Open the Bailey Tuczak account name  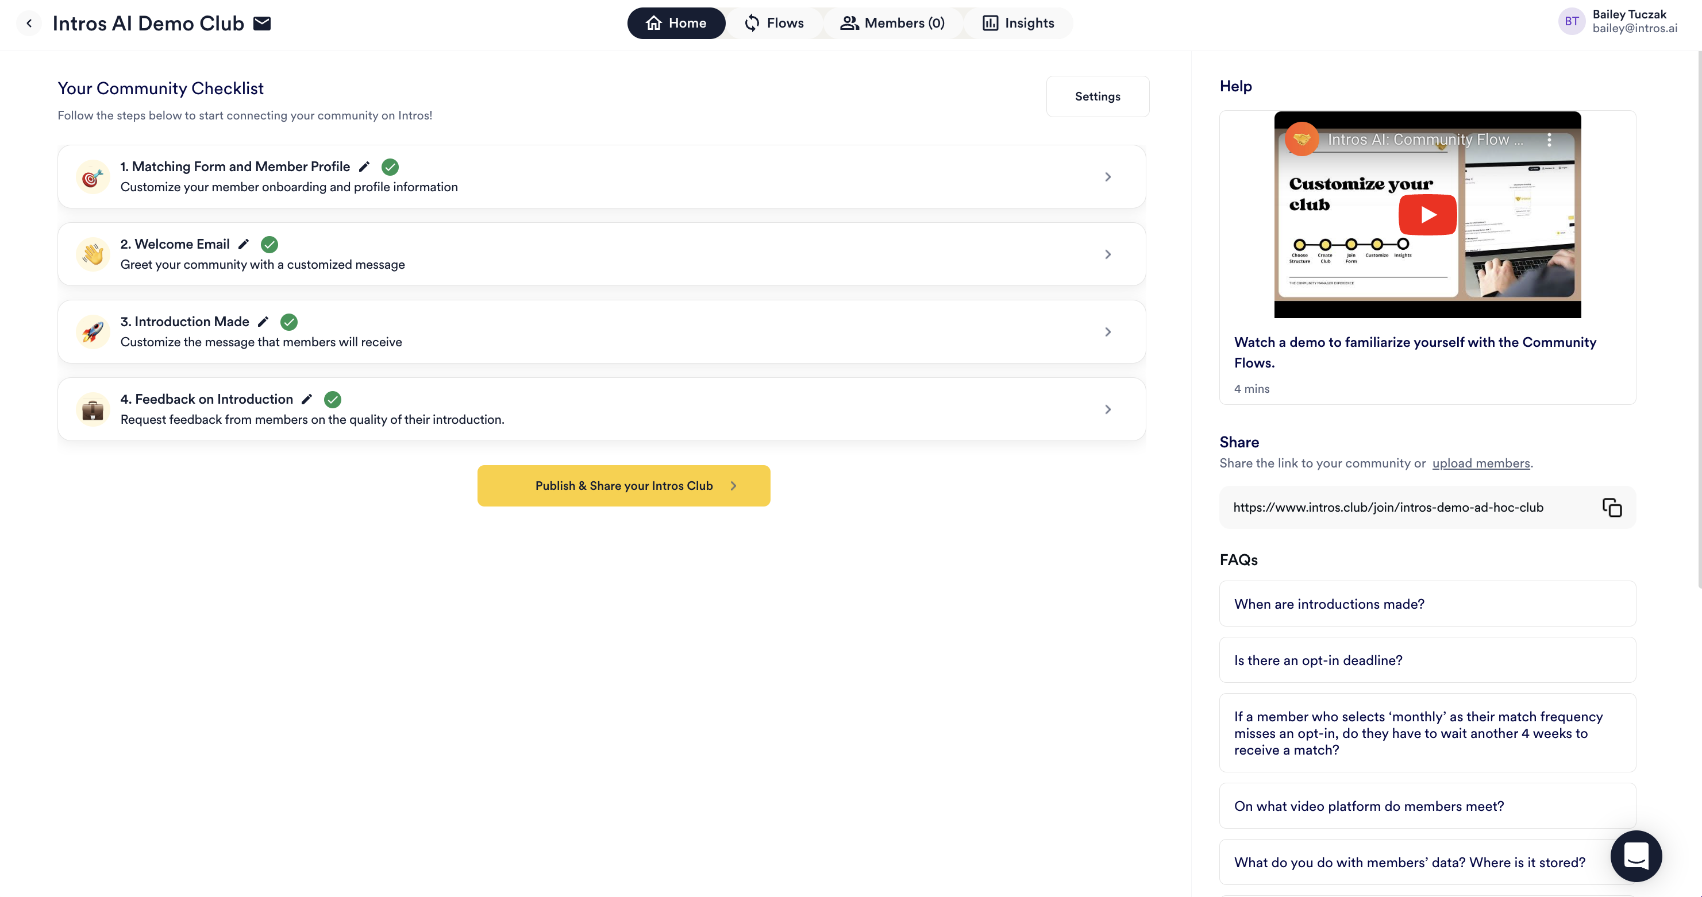click(1628, 14)
